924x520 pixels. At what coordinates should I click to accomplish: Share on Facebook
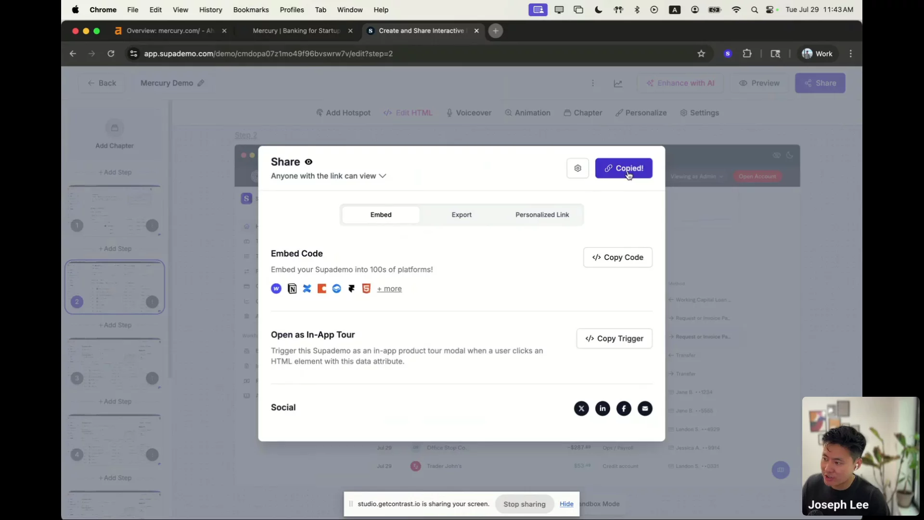pyautogui.click(x=624, y=408)
